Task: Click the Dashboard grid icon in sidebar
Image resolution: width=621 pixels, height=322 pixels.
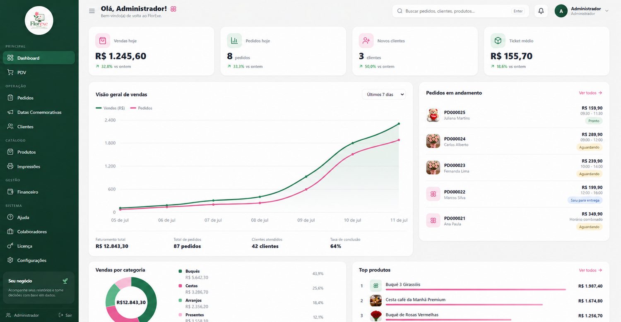Action: pos(10,58)
